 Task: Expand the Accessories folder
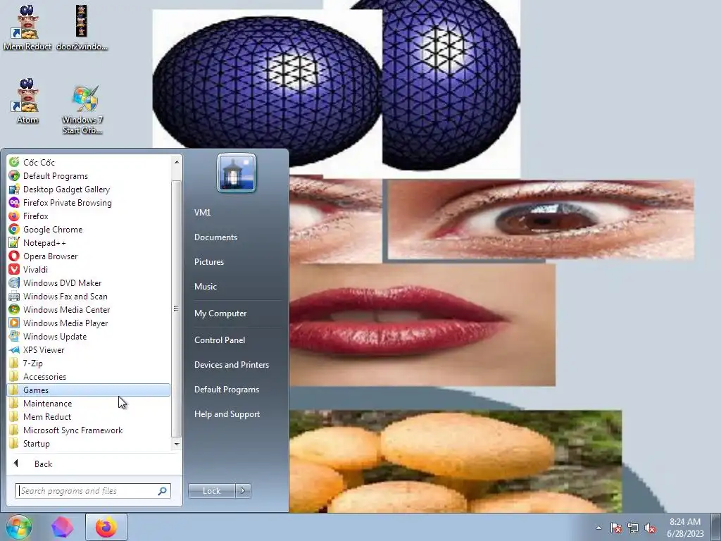89,376
